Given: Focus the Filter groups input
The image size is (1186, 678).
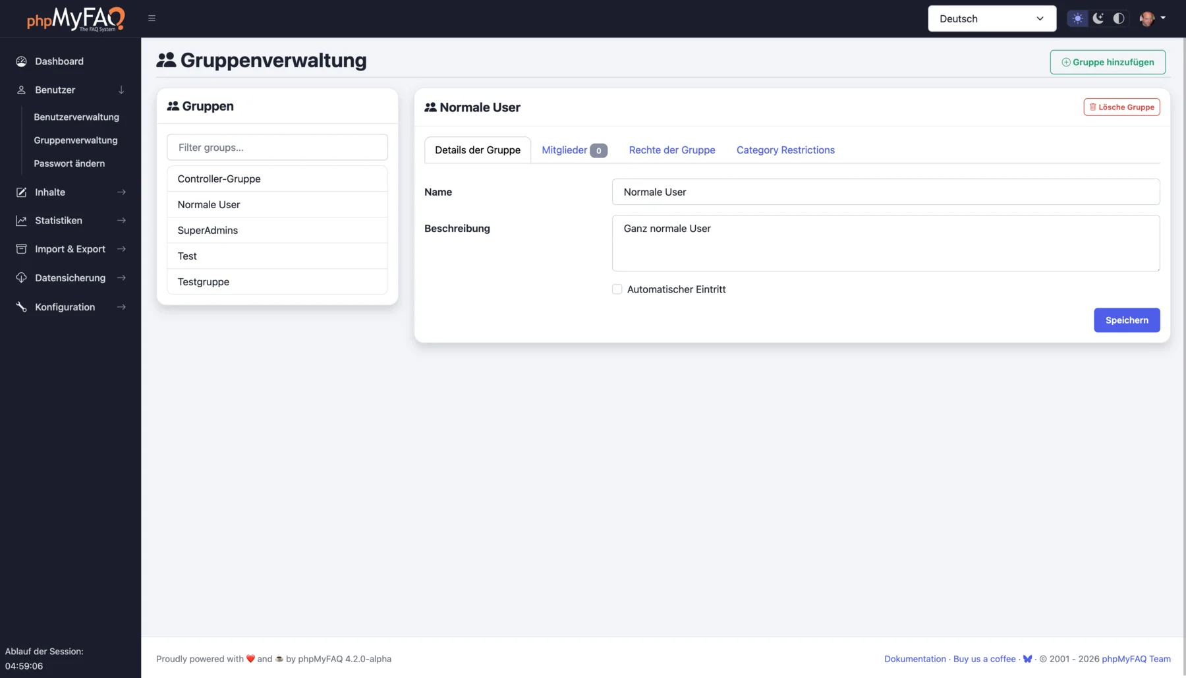Looking at the screenshot, I should coord(277,148).
